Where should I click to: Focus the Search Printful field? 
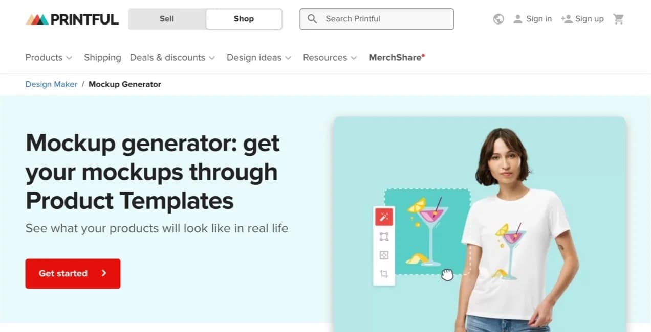tap(377, 19)
